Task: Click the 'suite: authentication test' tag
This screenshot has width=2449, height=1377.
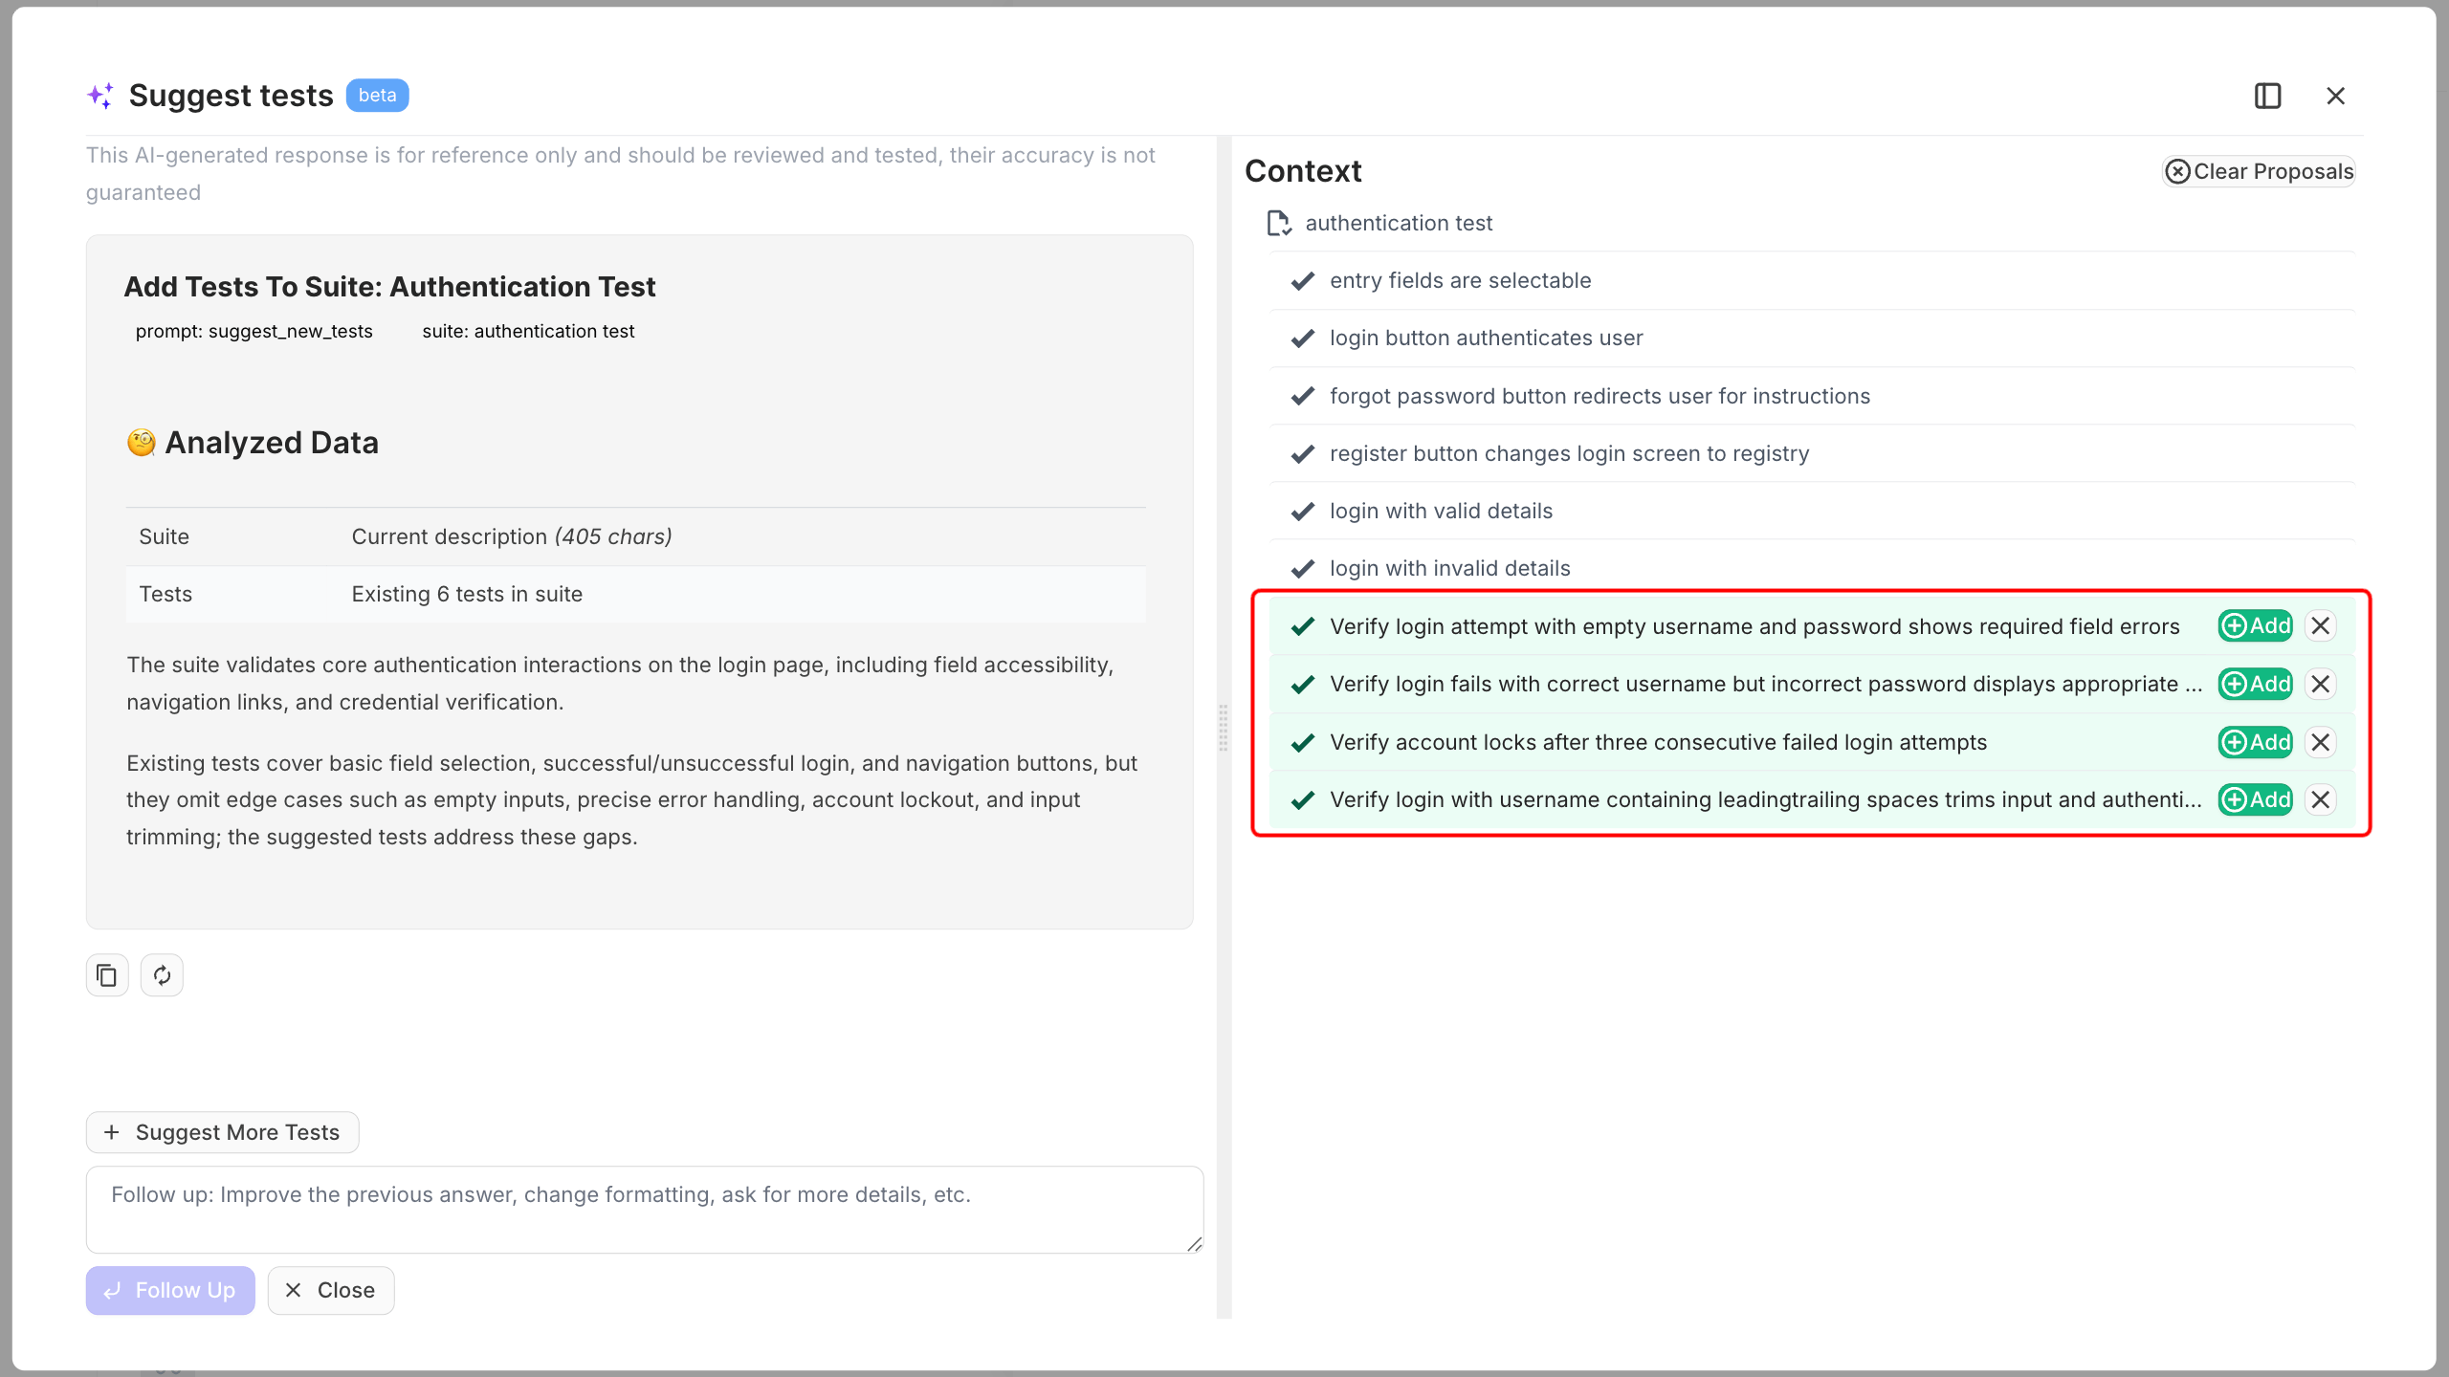Action: [x=528, y=331]
